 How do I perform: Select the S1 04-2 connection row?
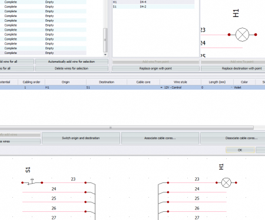153,6
